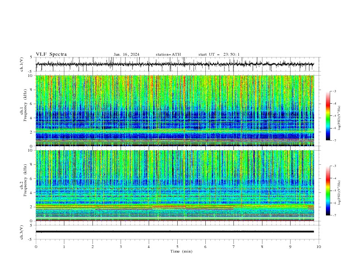
Task: Click the red 2 kHz band in ch.2 spectrogram
Action: click(x=175, y=206)
